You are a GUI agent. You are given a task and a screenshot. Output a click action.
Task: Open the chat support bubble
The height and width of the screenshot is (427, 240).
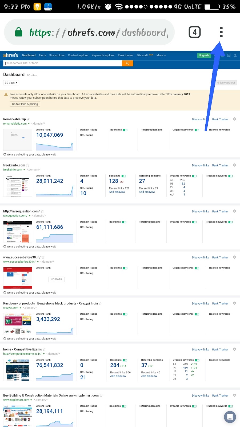(x=230, y=417)
